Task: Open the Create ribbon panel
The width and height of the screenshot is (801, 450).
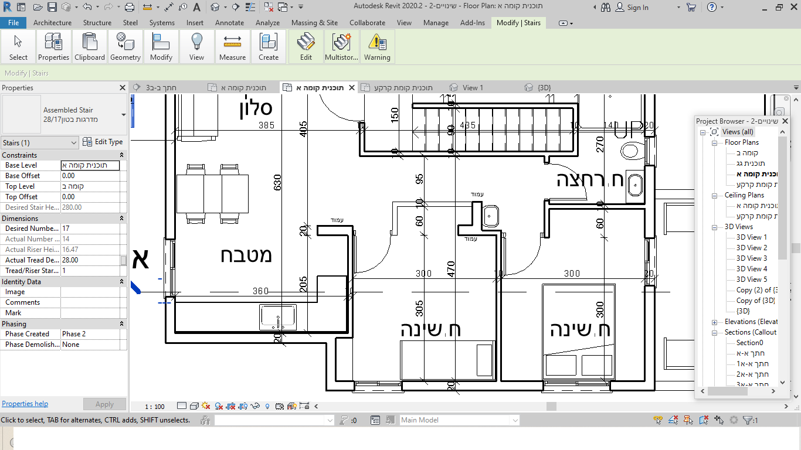Action: point(269,46)
